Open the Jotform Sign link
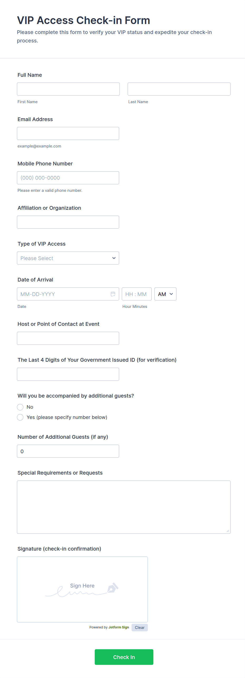Viewport: 245px width, 678px height. (x=119, y=627)
